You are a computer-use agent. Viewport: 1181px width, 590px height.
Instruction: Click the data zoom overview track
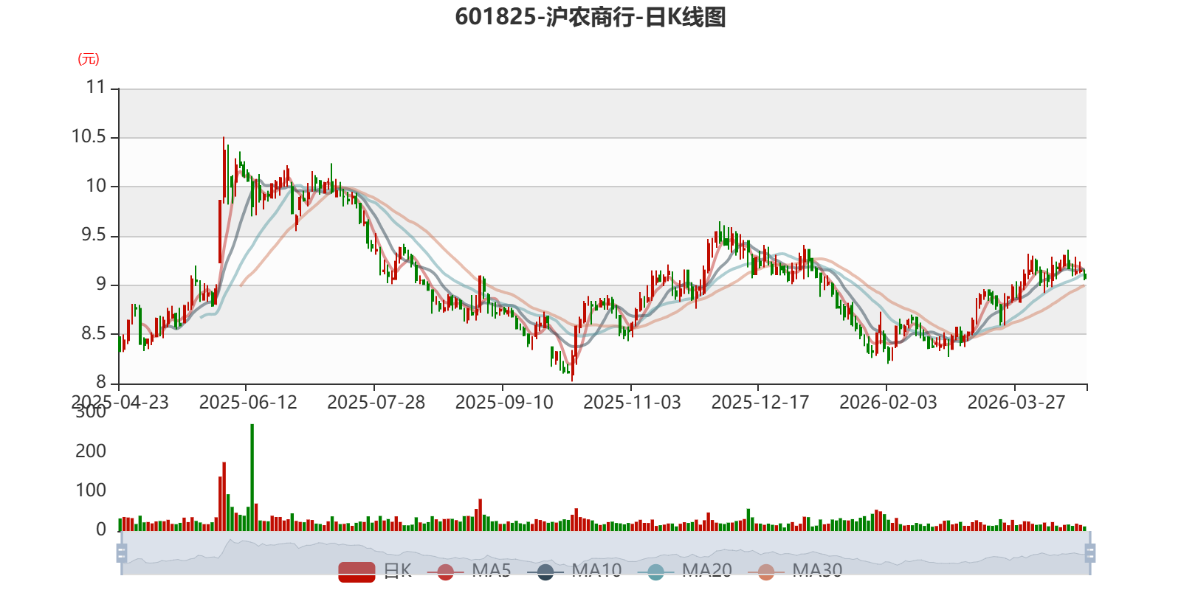tap(605, 553)
